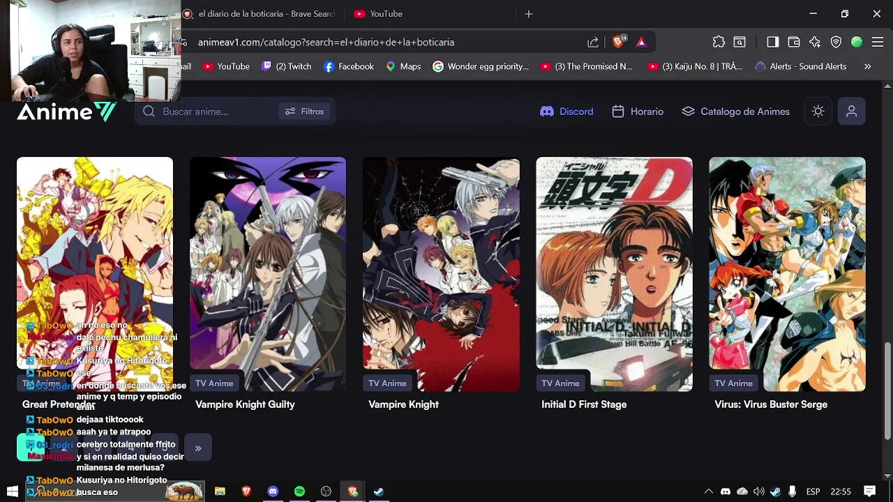Open the Windows Start menu
Screen dimensions: 893x502
point(13,492)
